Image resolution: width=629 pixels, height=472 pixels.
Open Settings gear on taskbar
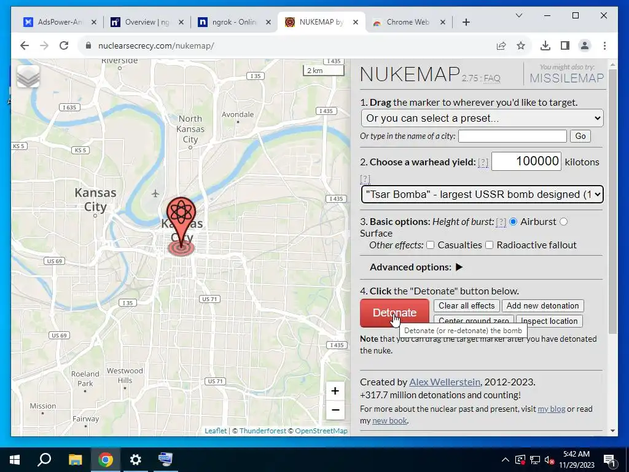coord(136,460)
